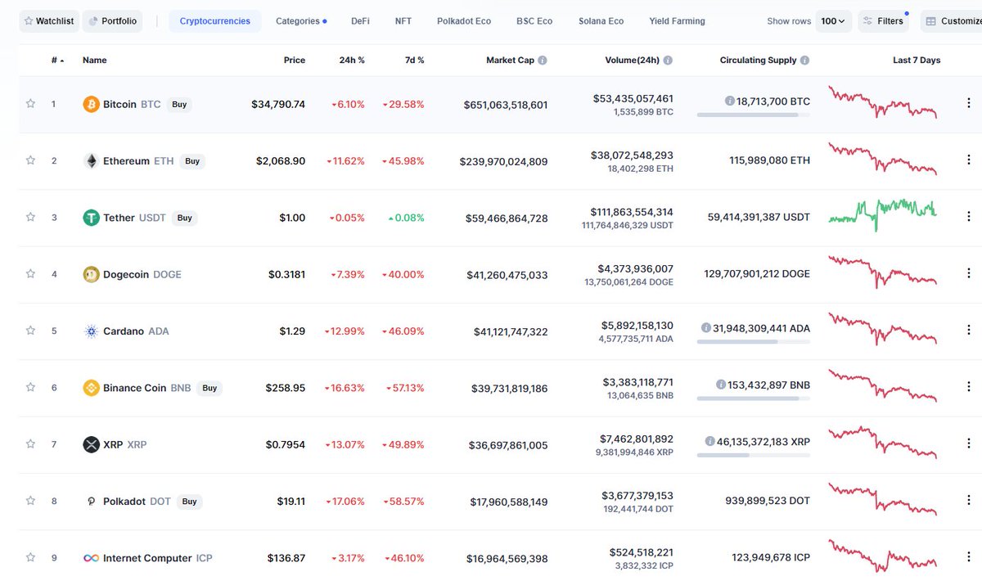Open the Yield Farming tab
Viewport: 982px width, 585px height.
point(677,21)
